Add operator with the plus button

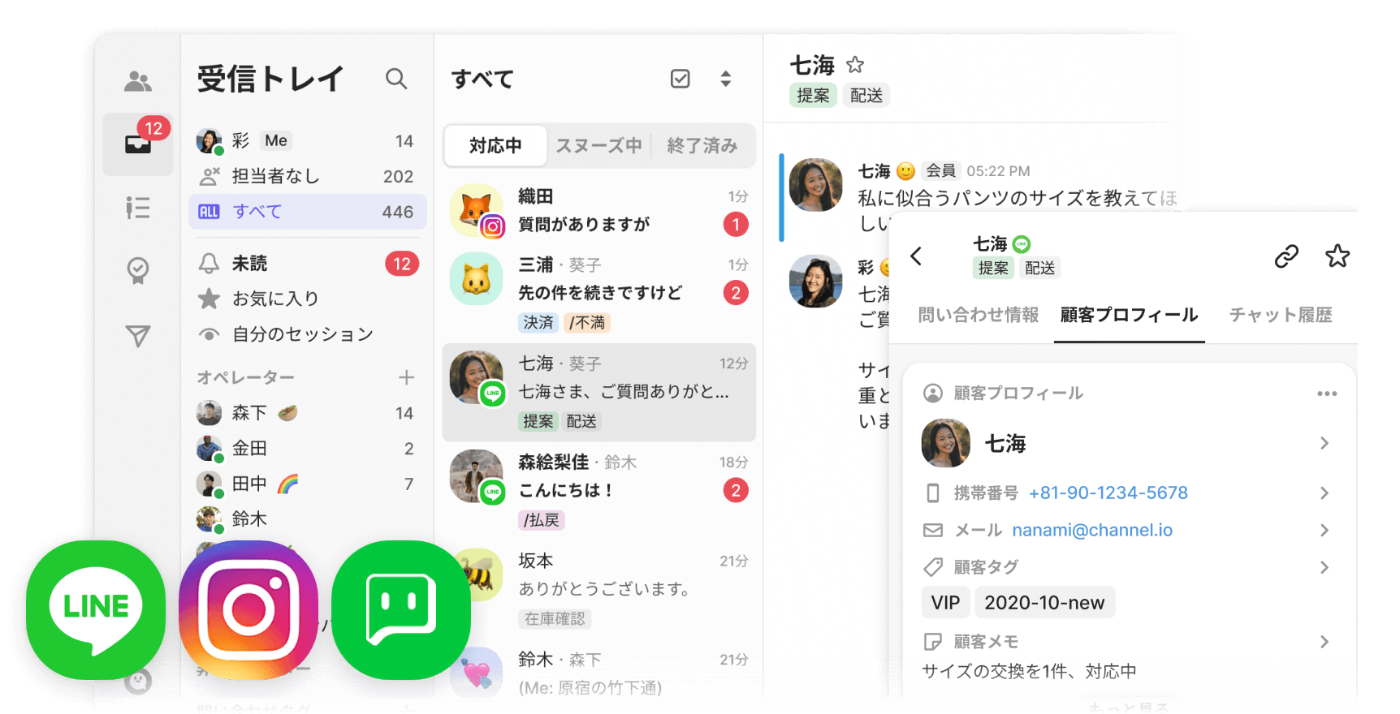tap(406, 377)
